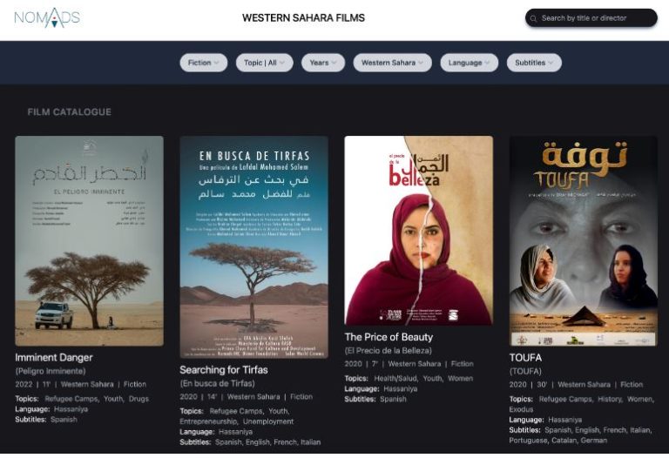Open the Fiction filter dropdown
This screenshot has height=458, width=669.
pyautogui.click(x=204, y=63)
